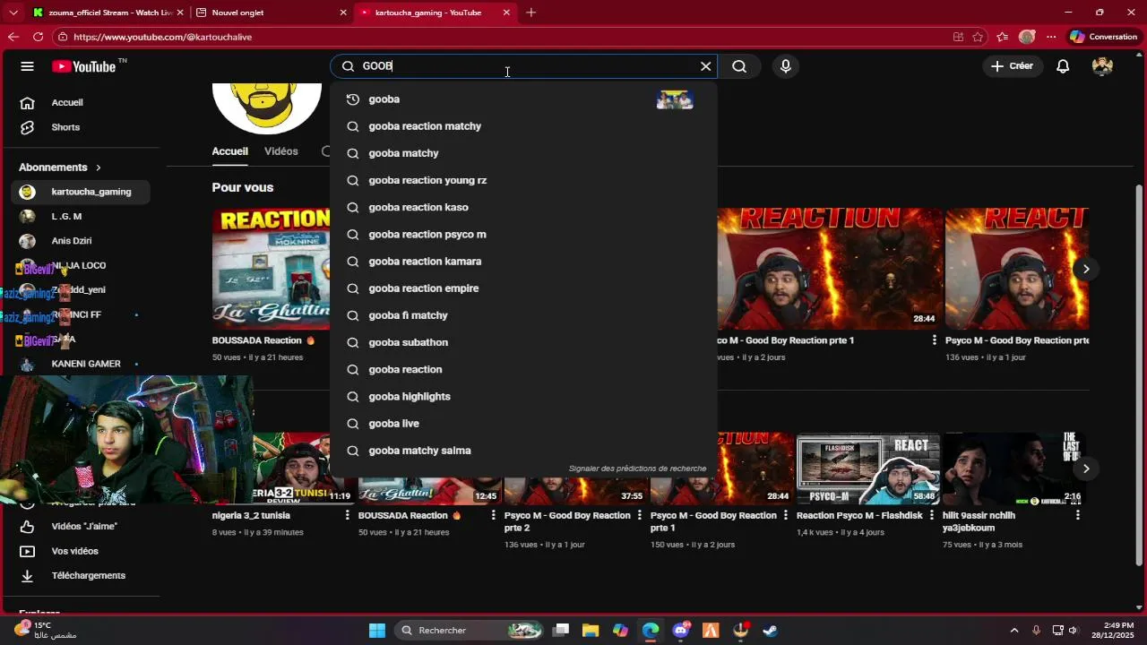Open the Windows Start menu
This screenshot has width=1147, height=645.
(x=377, y=631)
